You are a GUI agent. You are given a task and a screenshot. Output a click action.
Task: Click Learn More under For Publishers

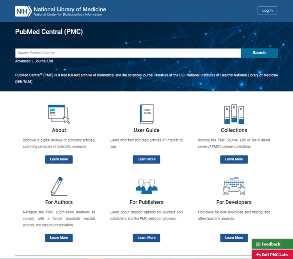[147, 237]
